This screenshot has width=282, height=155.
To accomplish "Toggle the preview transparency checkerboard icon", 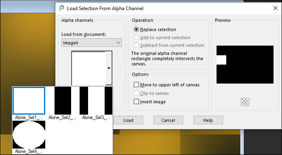I will [245, 102].
